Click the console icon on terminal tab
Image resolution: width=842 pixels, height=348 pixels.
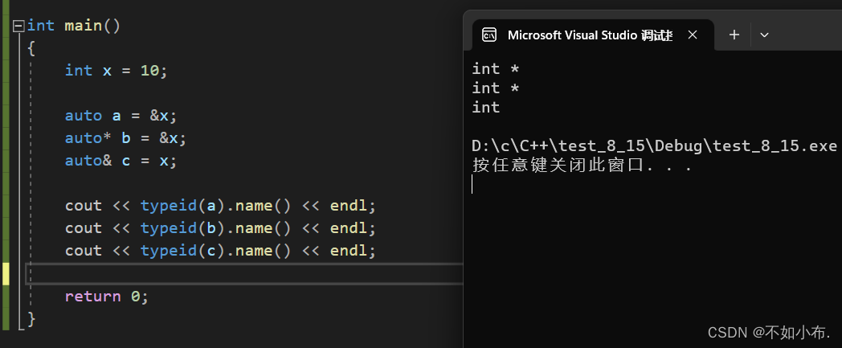click(x=488, y=35)
